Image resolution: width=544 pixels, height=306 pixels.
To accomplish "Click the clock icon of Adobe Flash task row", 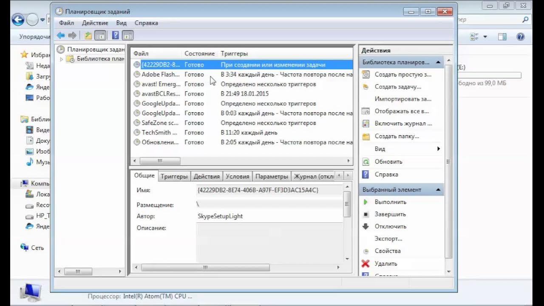I will point(137,74).
